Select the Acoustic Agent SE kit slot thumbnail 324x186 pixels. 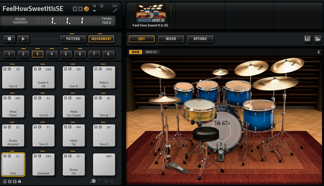(151, 13)
